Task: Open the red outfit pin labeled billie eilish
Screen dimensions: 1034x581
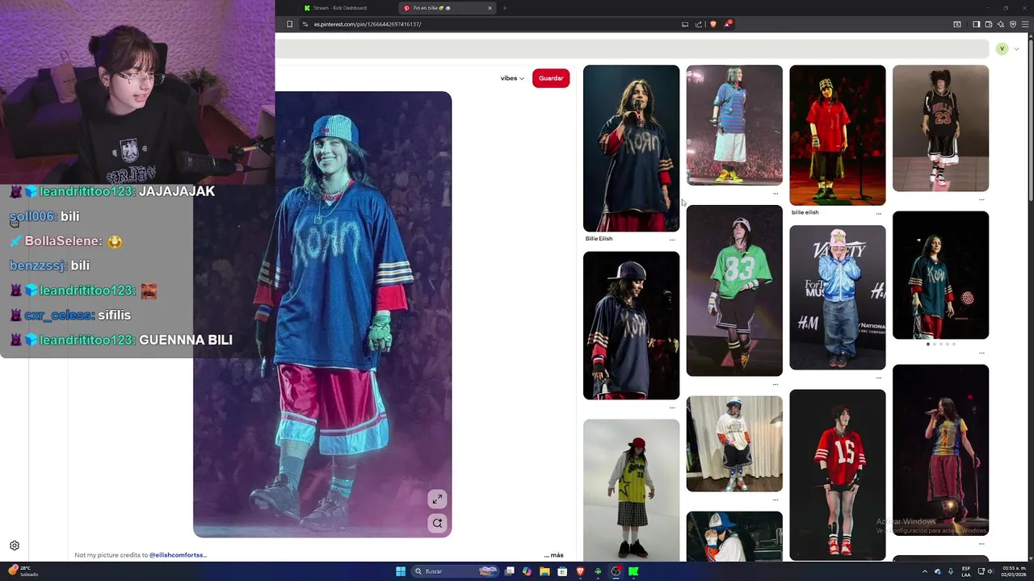Action: click(x=837, y=136)
